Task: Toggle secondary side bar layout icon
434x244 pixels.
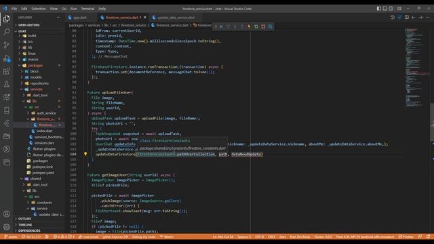Action: 391,9
